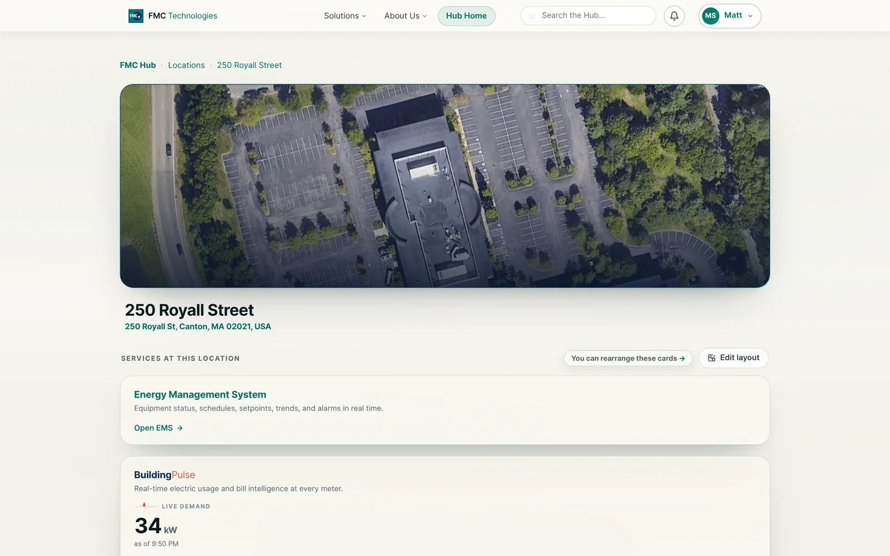Click the 250 Royall Street breadcrumb
Screen dimensions: 890x556
(x=249, y=65)
